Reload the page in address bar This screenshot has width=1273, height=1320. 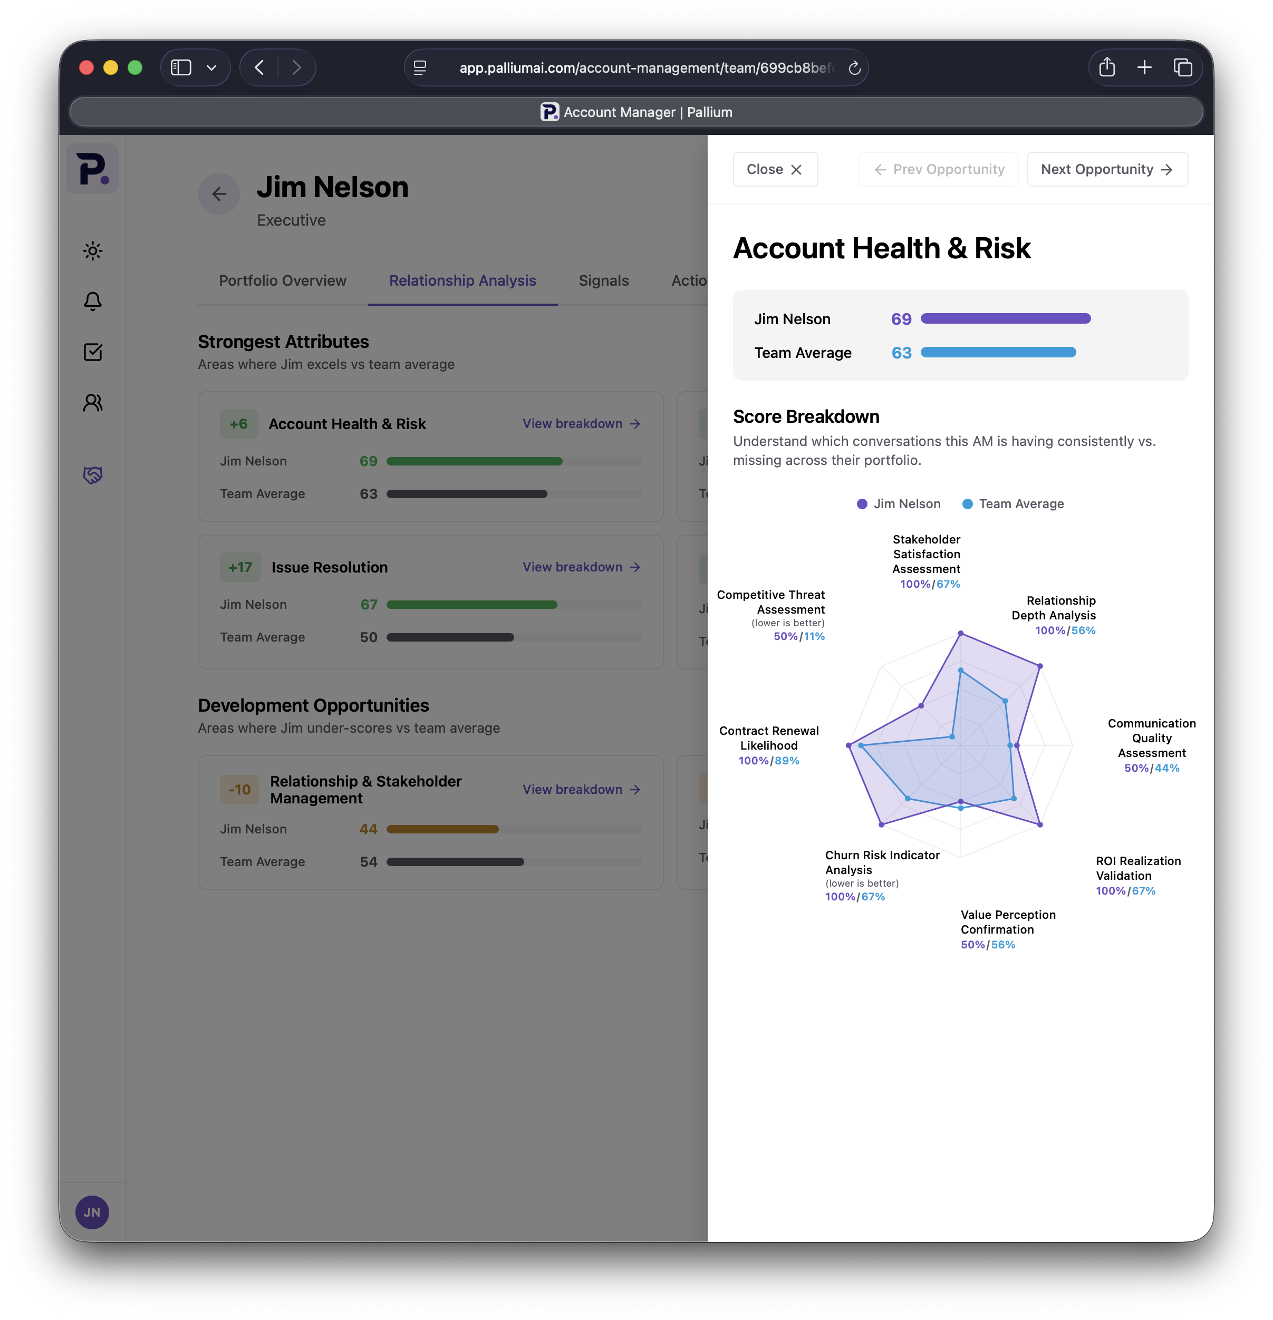click(854, 68)
